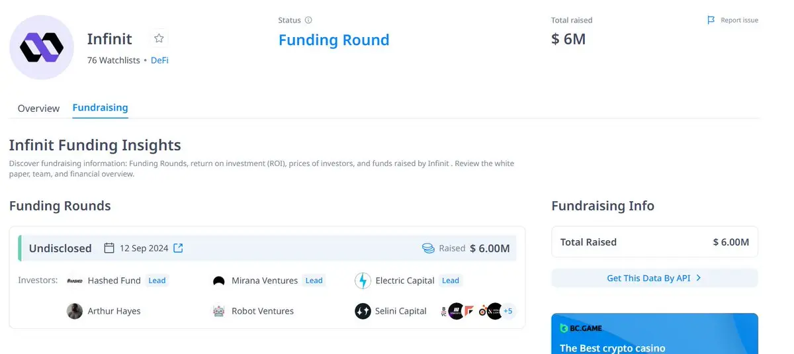Open the external link icon beside 12 Sep 2024
The image size is (794, 354).
(178, 248)
